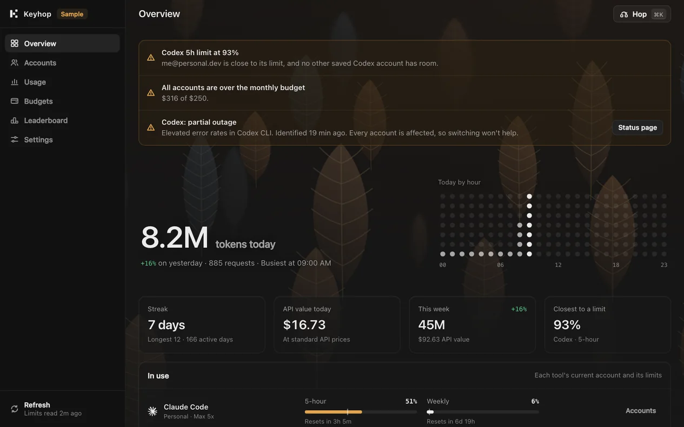684x427 pixels.
Task: Click the '12' hour label on chart axis
Action: 558,265
